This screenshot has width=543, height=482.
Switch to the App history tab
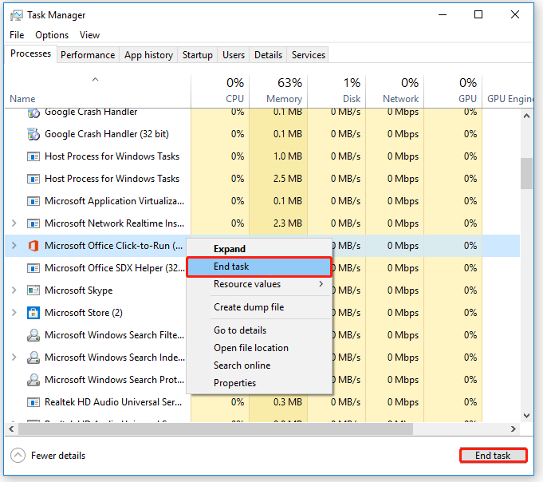(x=148, y=55)
